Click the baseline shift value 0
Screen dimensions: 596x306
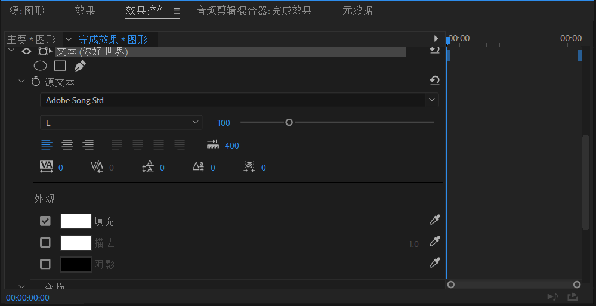(213, 168)
